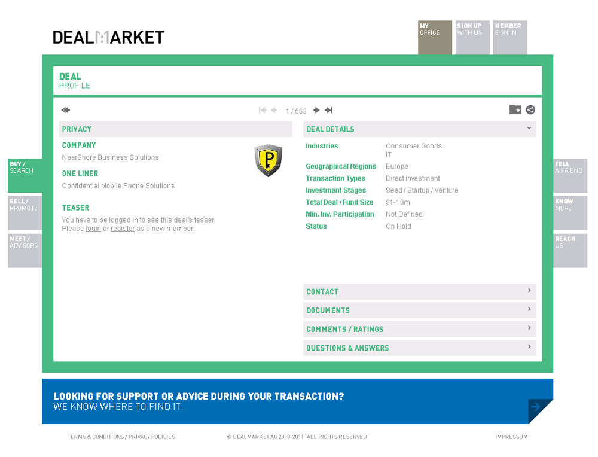Screen dimensions: 598x457
Task: Open the Reach Us side tab
Action: (570, 251)
